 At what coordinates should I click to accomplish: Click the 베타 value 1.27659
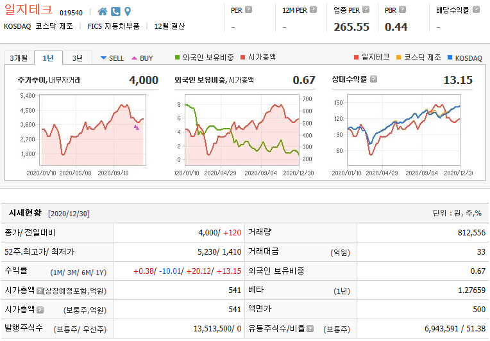[471, 290]
